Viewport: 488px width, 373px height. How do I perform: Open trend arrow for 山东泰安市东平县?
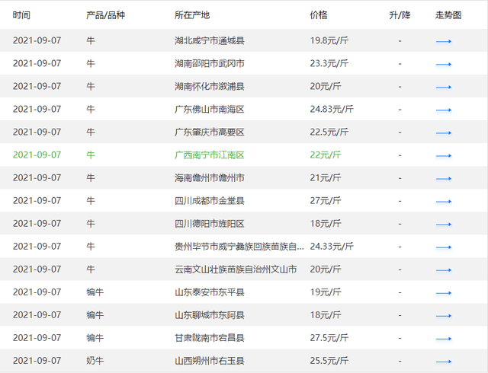tap(444, 292)
